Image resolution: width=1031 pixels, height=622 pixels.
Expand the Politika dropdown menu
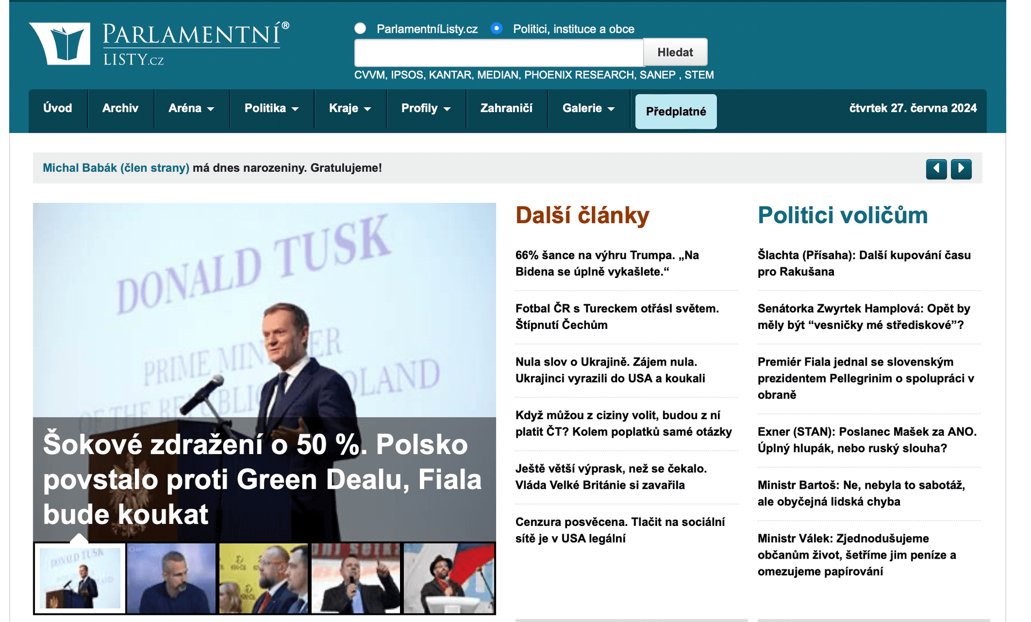[271, 108]
